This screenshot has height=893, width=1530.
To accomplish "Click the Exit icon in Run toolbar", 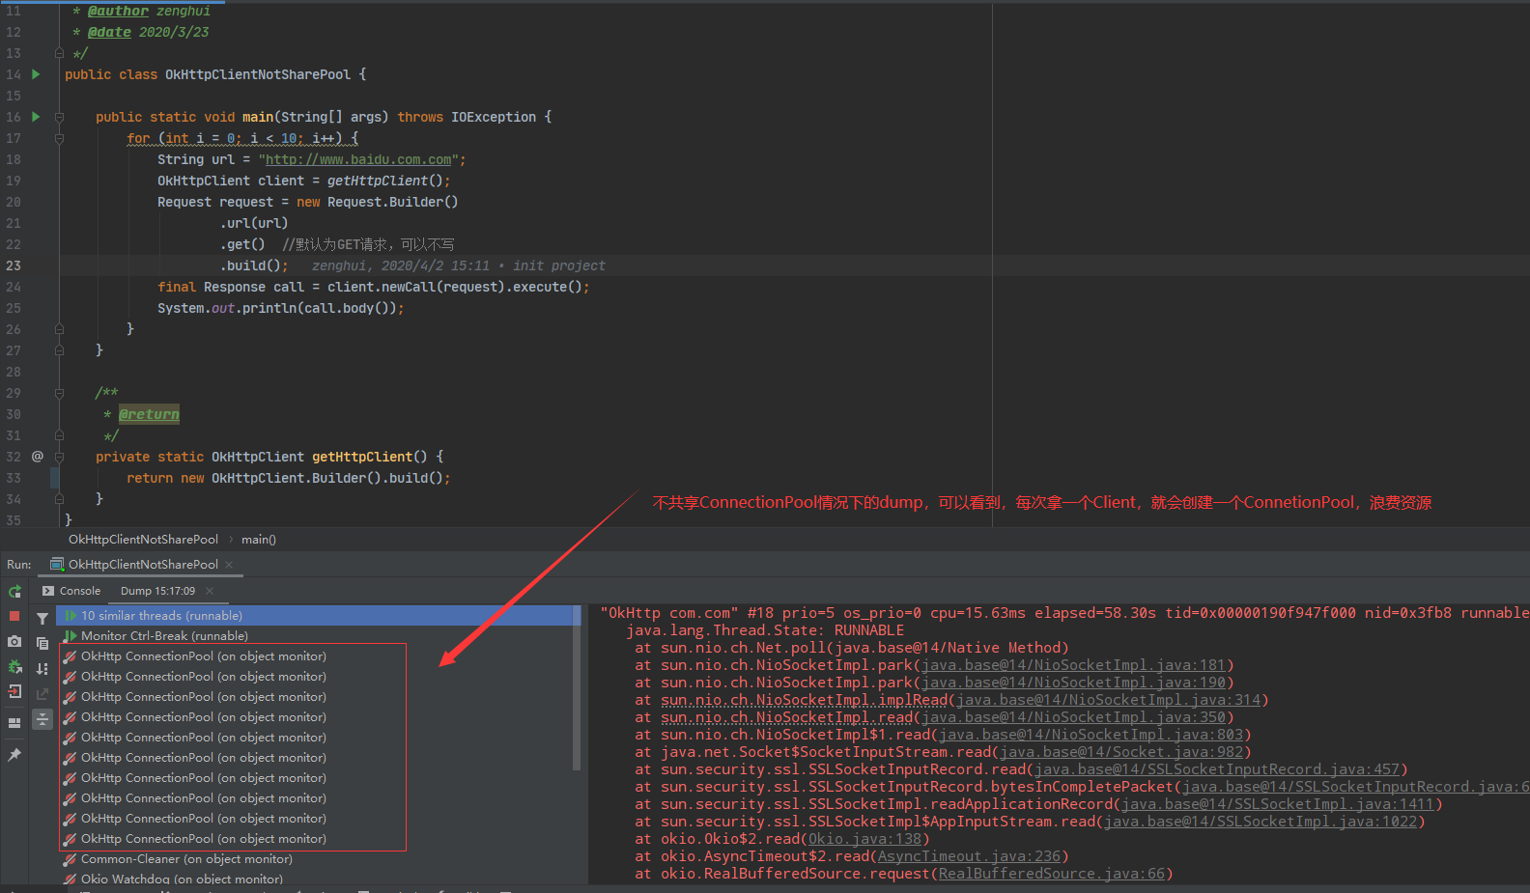I will point(14,691).
